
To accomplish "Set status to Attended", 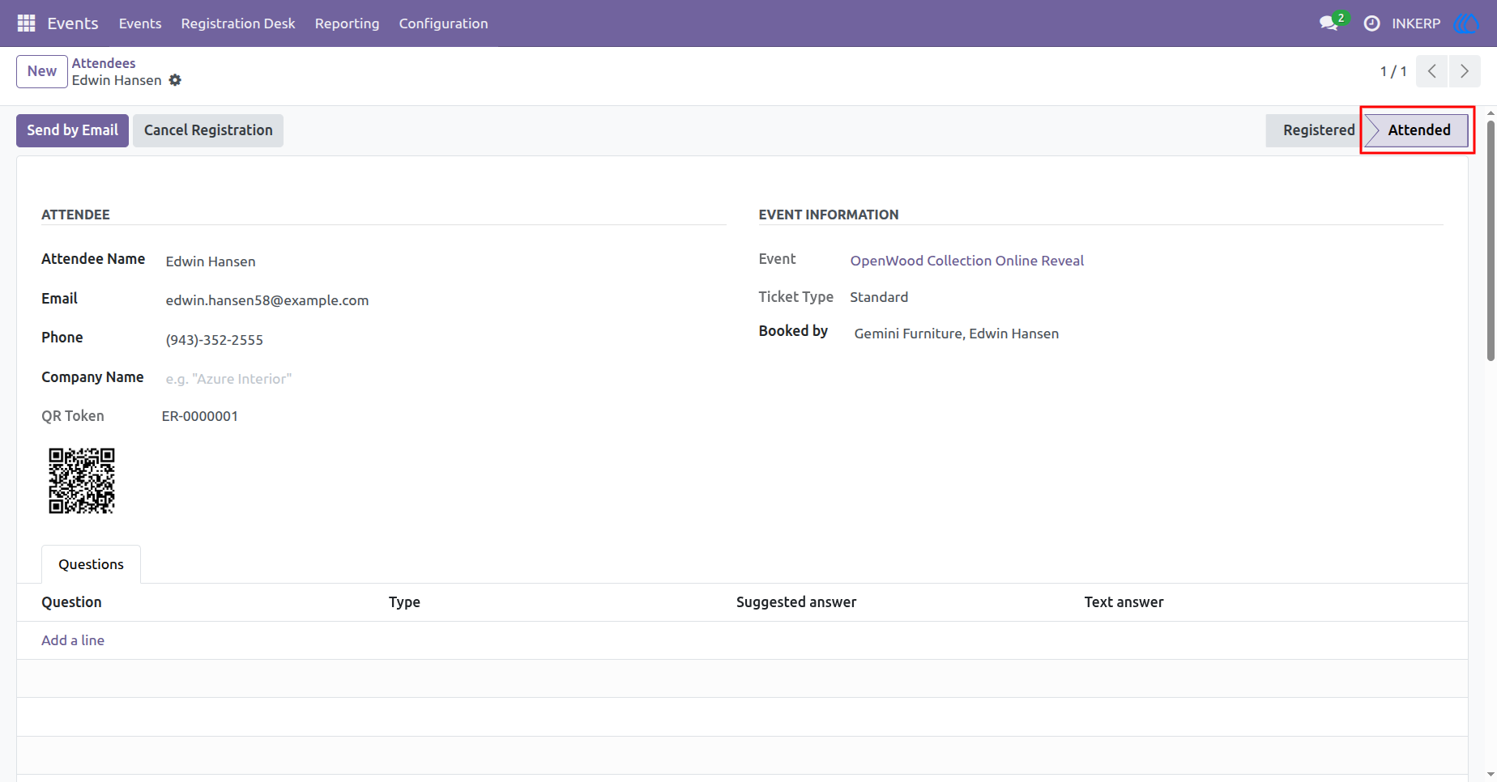I will pos(1418,130).
